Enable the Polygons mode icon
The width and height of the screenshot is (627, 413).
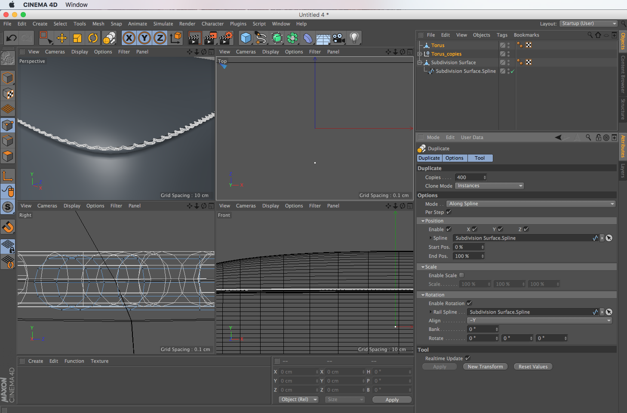pos(8,156)
